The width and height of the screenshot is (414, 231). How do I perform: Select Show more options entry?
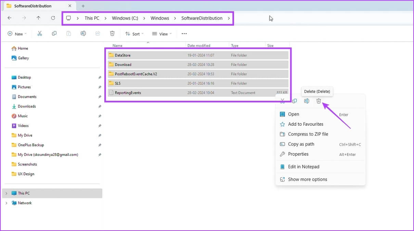307,179
